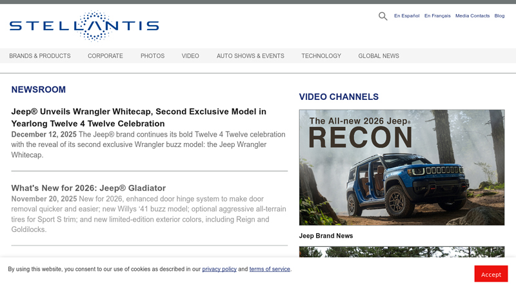516x290 pixels.
Task: Open Jeep Wrangler Whitecap article headline
Action: coord(139,117)
